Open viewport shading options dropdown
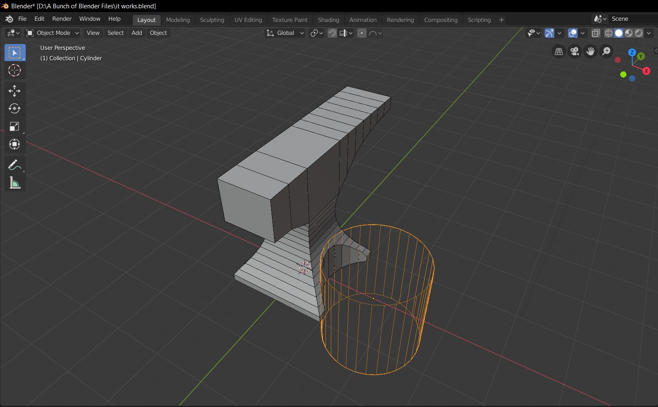 click(x=648, y=33)
